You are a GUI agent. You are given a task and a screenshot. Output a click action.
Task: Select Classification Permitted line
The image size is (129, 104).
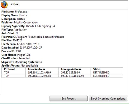coord(16,58)
